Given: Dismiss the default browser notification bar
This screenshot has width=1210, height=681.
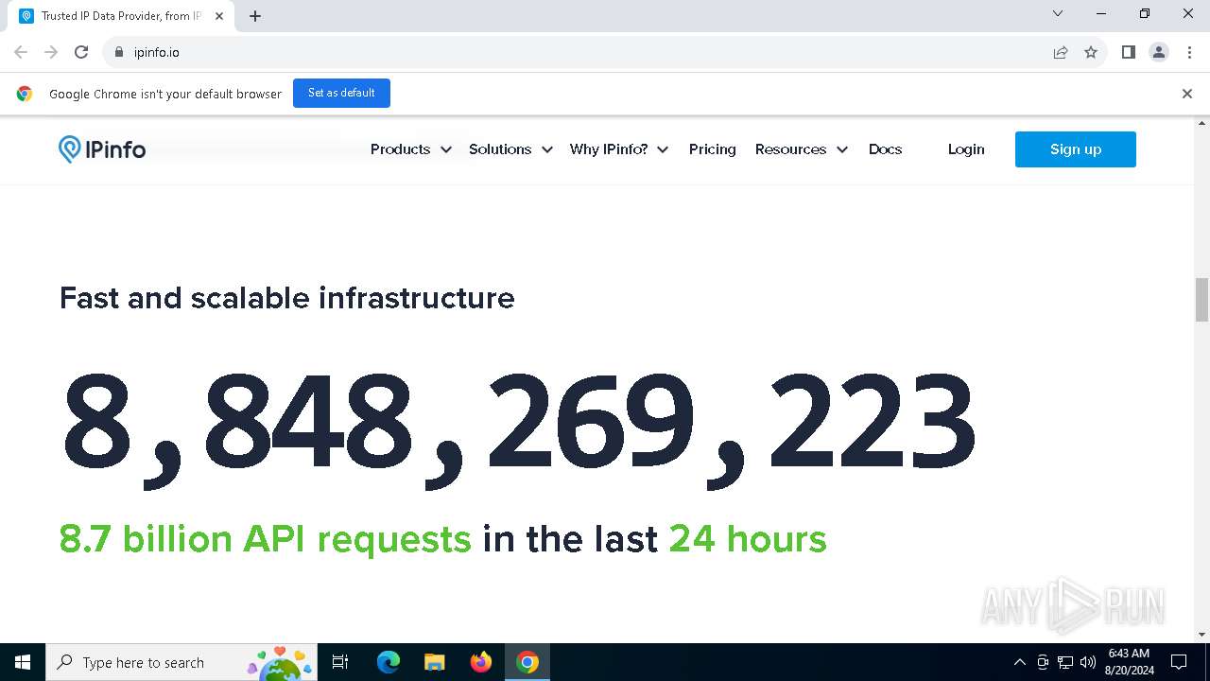Looking at the screenshot, I should tap(1187, 94).
